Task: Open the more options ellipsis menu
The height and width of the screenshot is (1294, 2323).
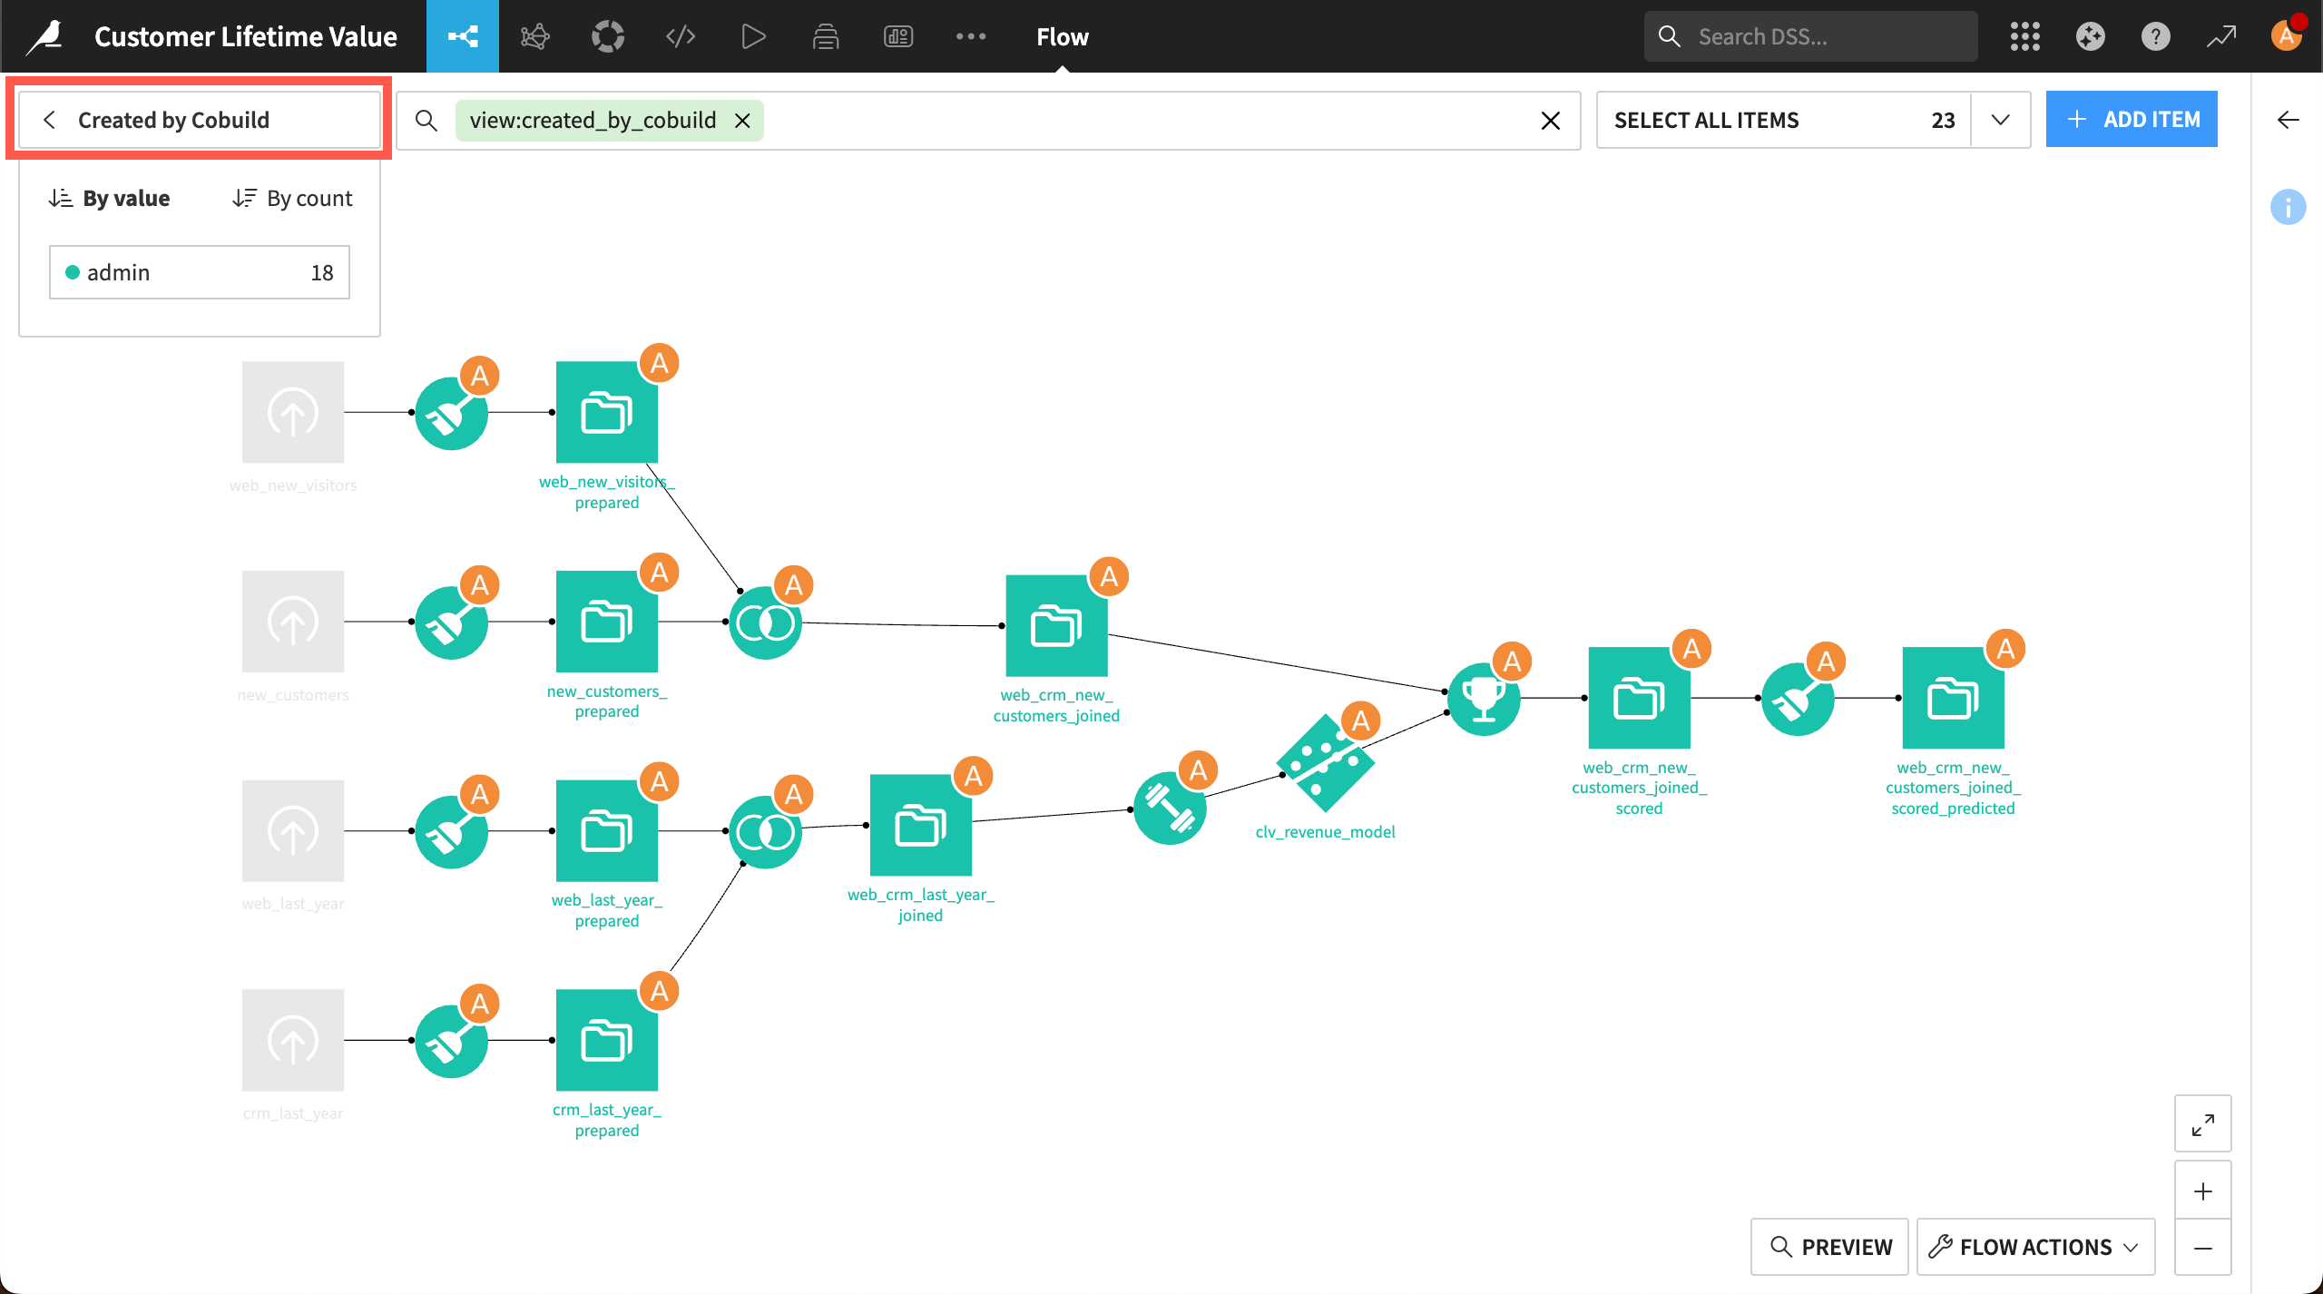Action: point(971,36)
